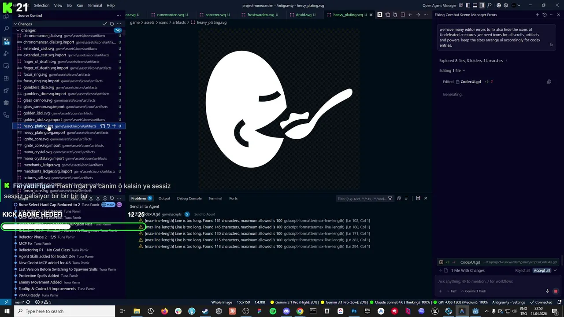The width and height of the screenshot is (564, 317).
Task: Click Send all to Agent
Action: (145, 206)
